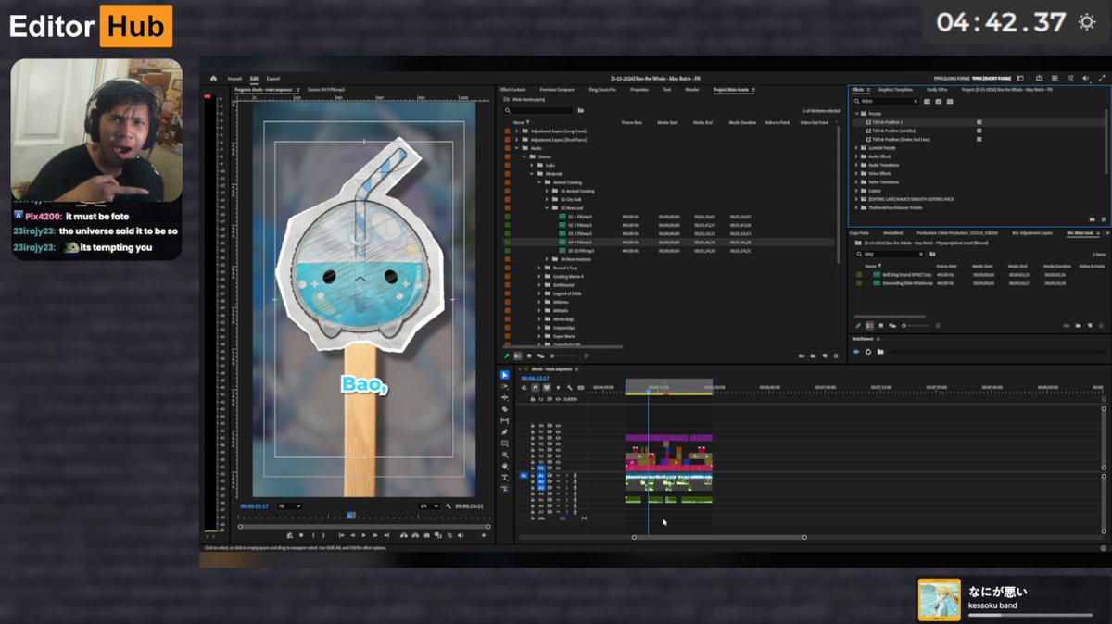Expand Adjustment Layers [Long Form] bin

[517, 131]
